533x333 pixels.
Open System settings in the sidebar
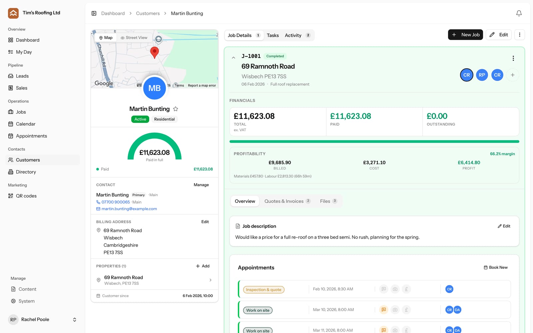click(x=43, y=301)
